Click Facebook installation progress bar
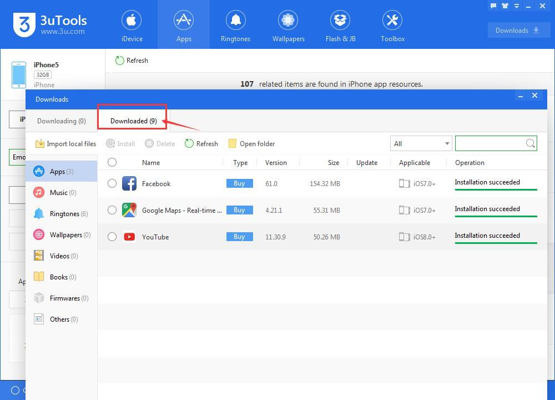555x400 pixels. coord(496,190)
